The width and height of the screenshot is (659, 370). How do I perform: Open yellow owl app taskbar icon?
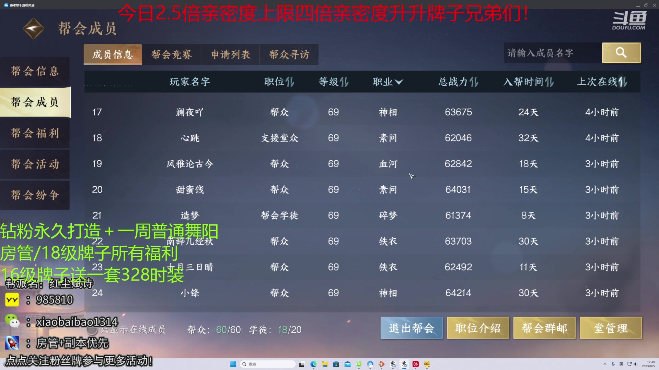427,364
